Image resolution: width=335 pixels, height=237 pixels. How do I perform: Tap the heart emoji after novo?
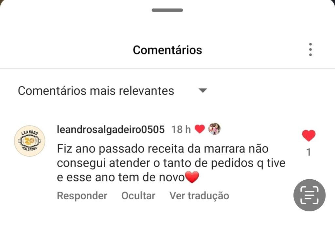192,177
